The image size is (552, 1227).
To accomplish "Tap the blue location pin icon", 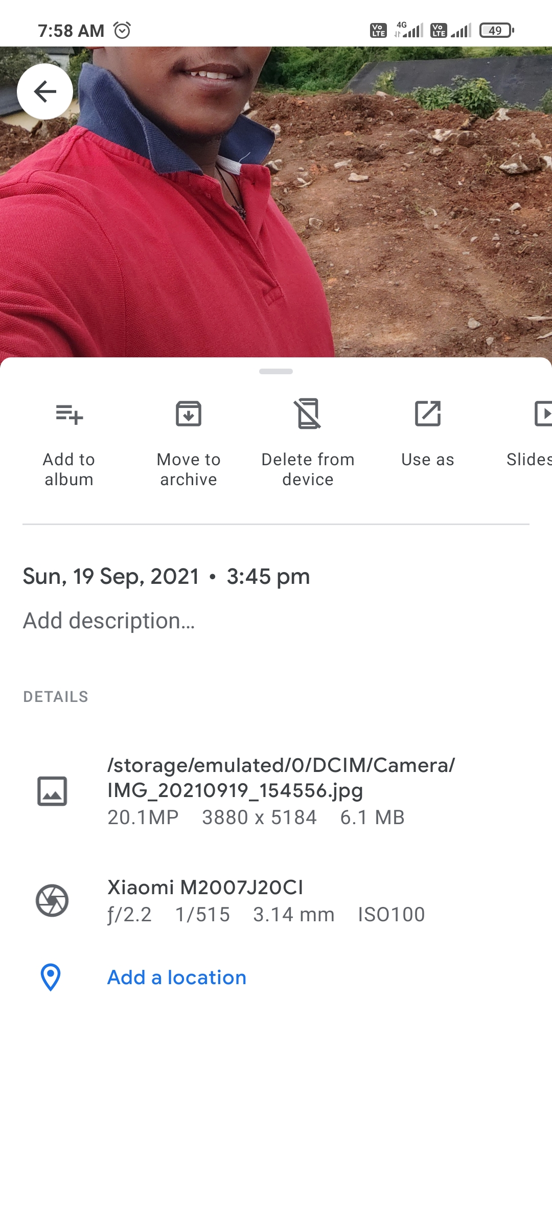I will [x=51, y=978].
